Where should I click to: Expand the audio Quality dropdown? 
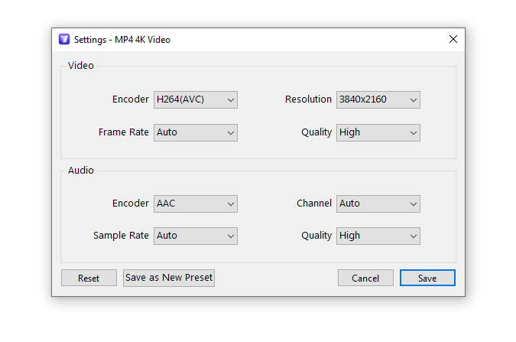(378, 236)
